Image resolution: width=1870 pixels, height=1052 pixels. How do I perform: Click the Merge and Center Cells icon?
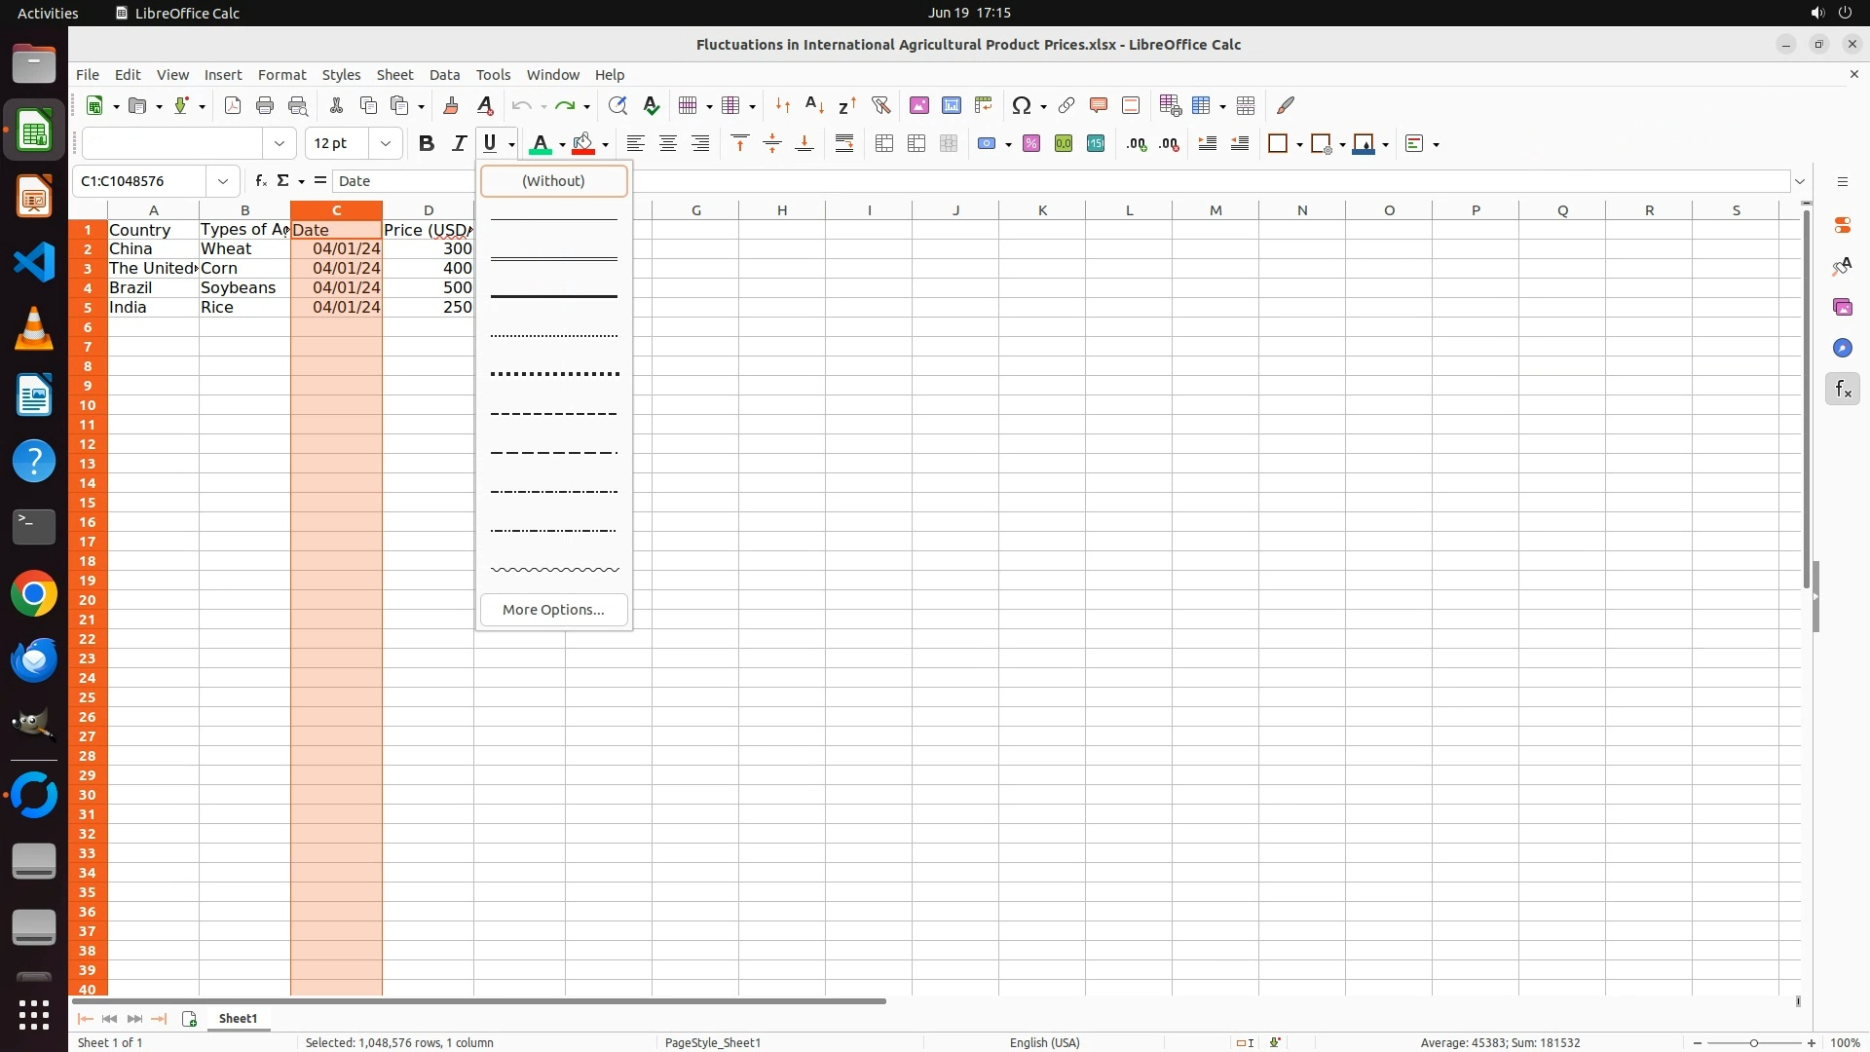884,144
